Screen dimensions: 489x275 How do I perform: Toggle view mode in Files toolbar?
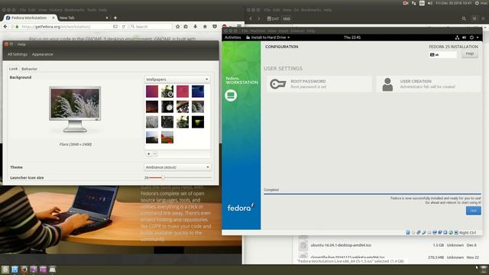pyautogui.click(x=474, y=18)
